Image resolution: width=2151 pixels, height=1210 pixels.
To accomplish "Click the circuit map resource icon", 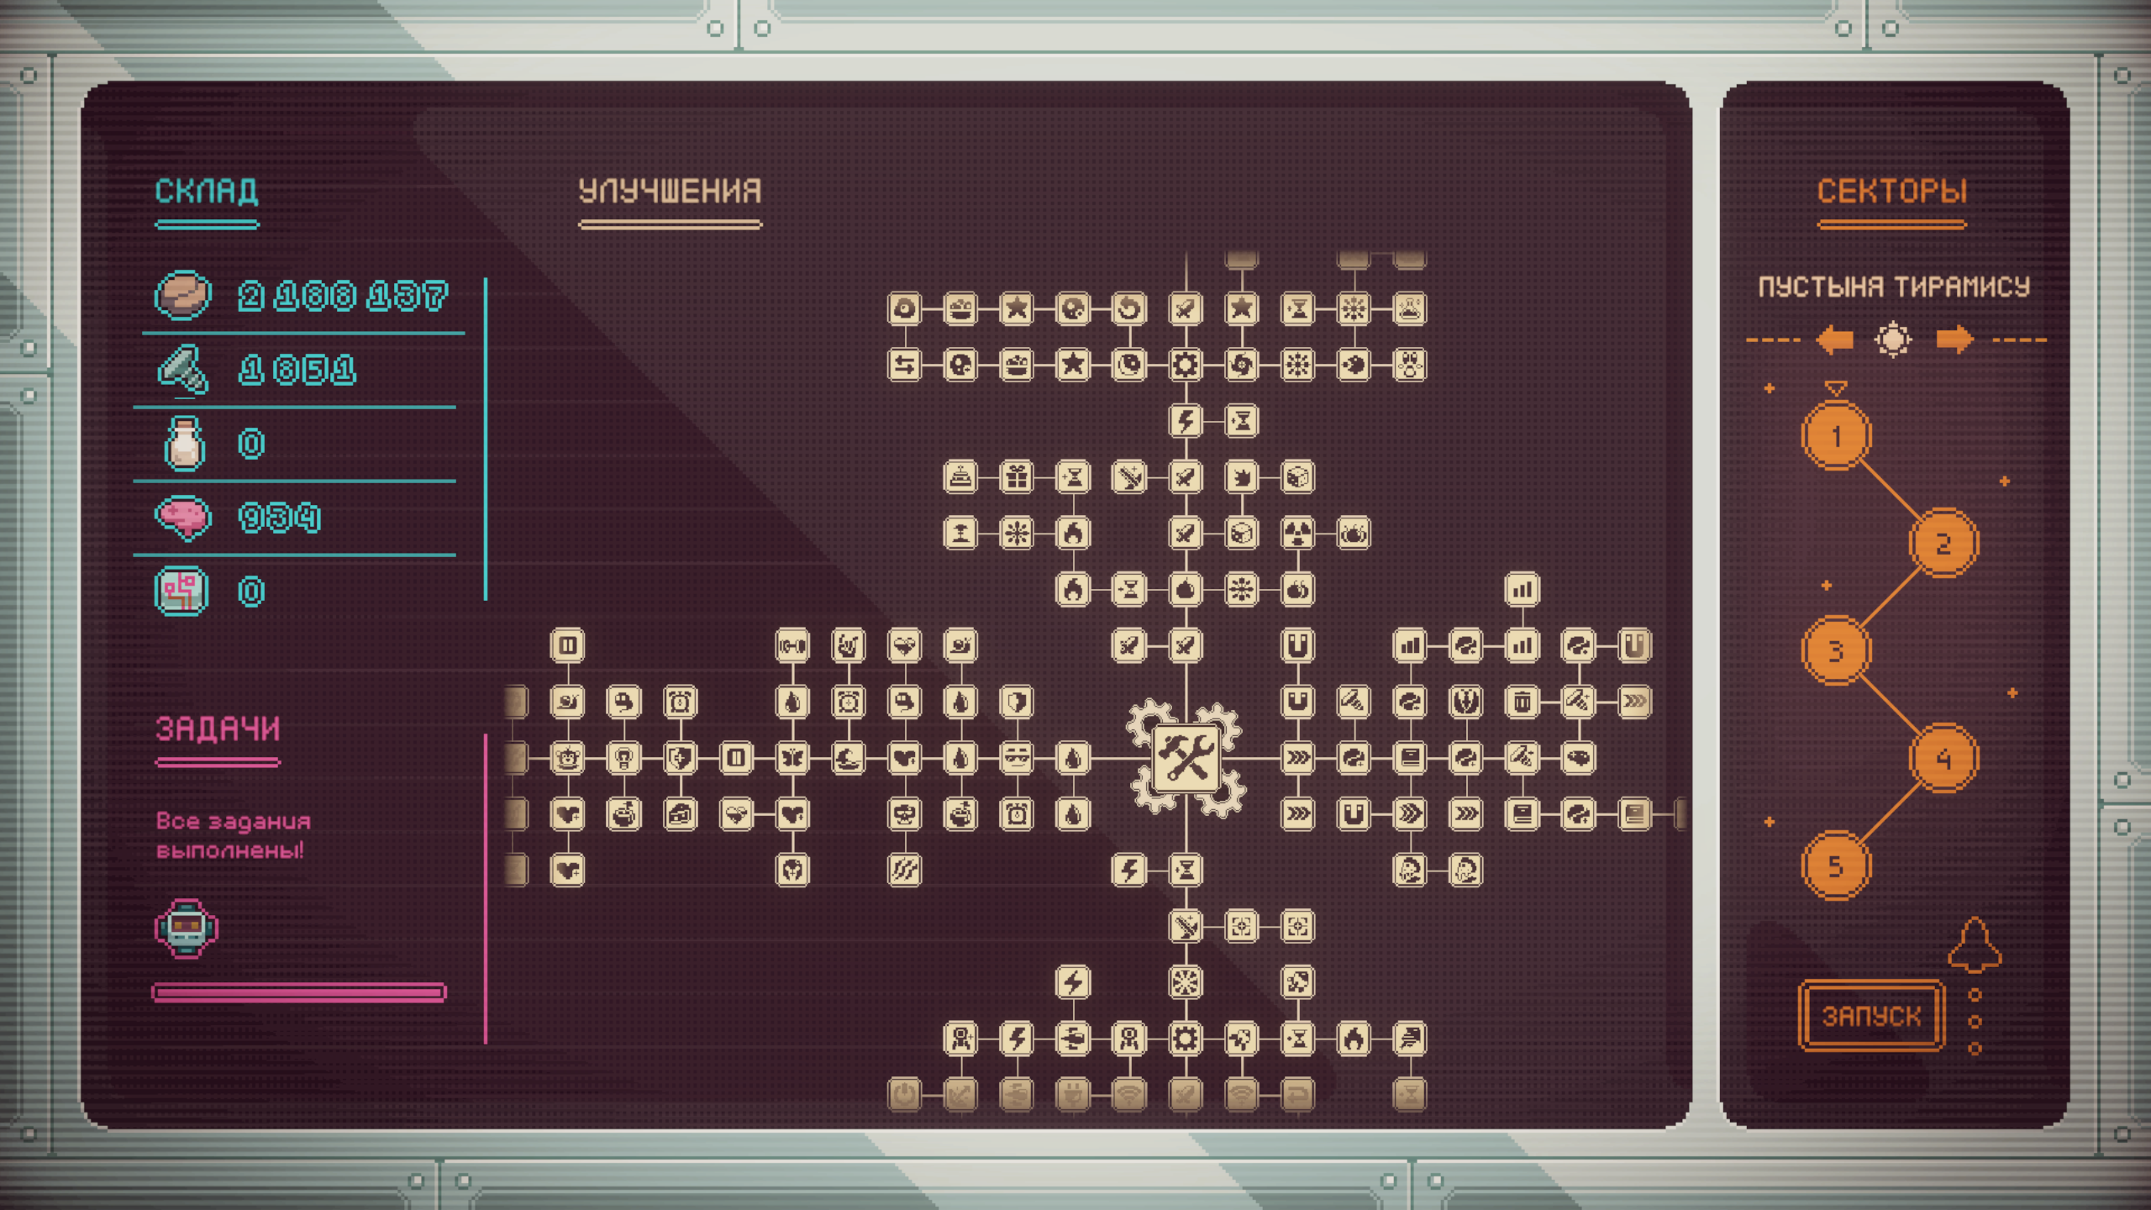I will point(181,592).
